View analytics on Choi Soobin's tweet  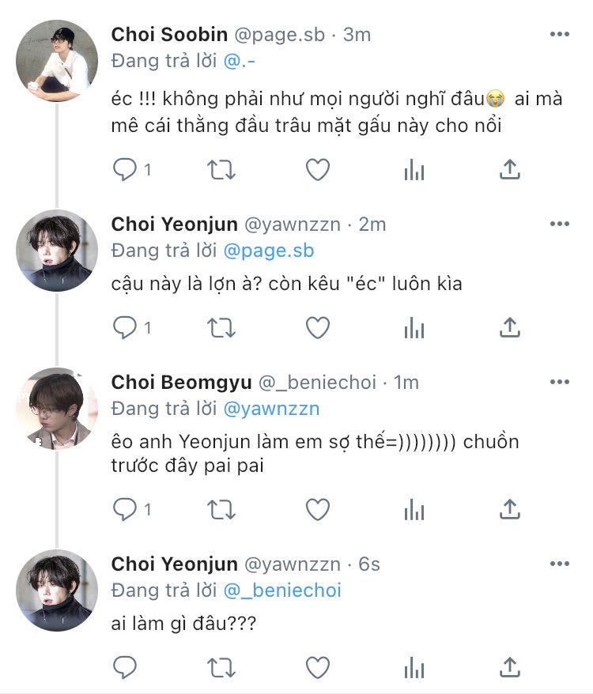(414, 169)
